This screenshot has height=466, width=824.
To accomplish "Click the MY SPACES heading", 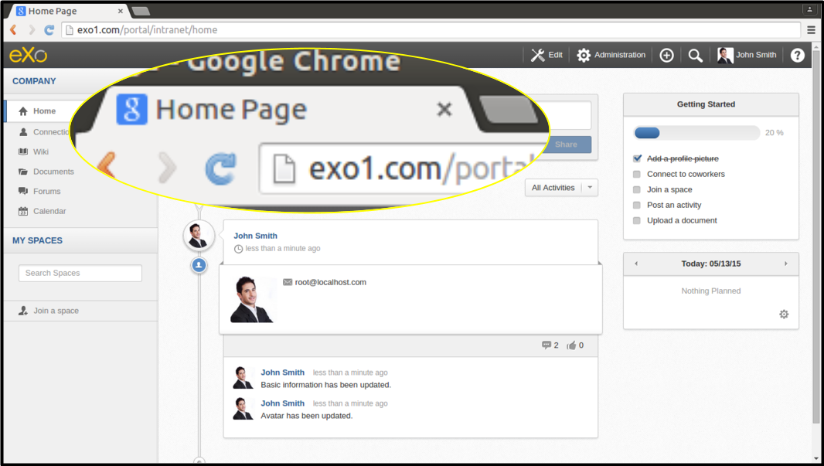I will tap(37, 240).
